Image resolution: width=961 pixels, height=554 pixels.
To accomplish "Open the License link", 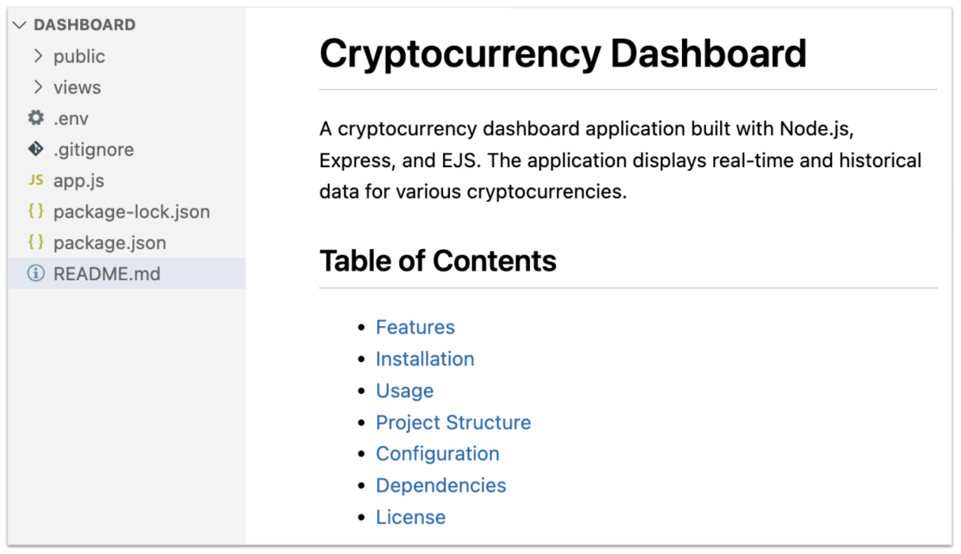I will (x=410, y=517).
